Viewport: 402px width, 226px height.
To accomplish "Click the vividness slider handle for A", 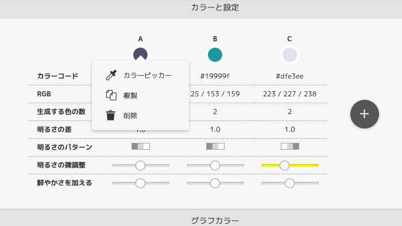I will click(x=140, y=183).
